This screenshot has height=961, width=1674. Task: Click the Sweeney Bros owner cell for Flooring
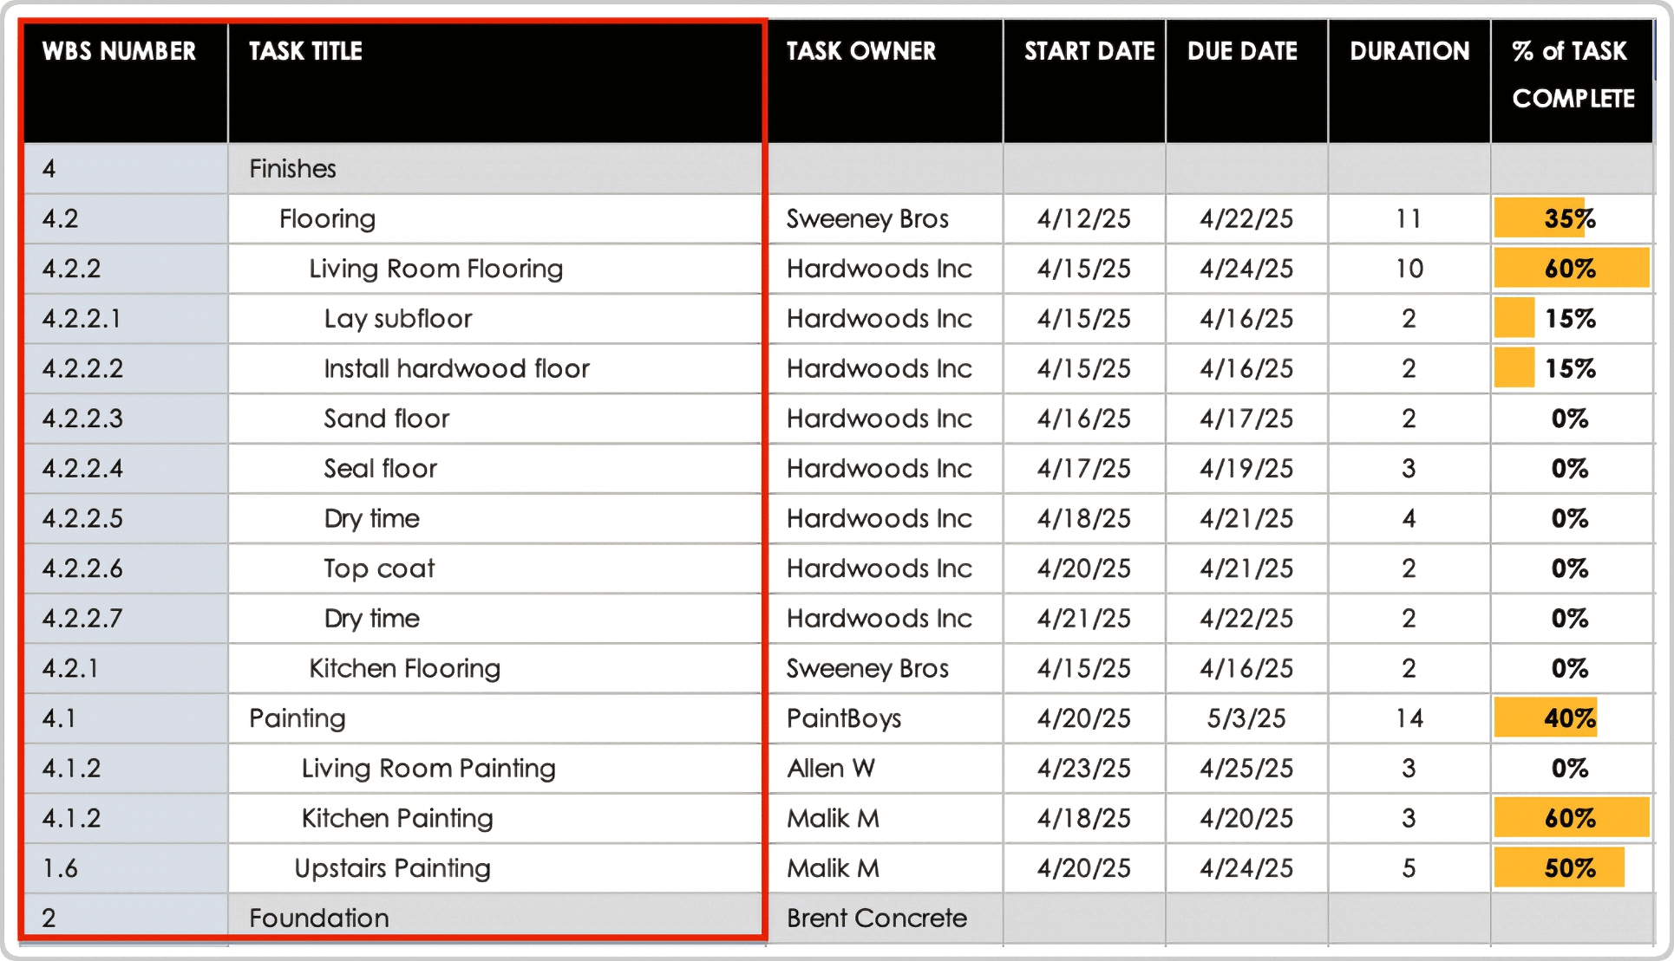click(866, 218)
